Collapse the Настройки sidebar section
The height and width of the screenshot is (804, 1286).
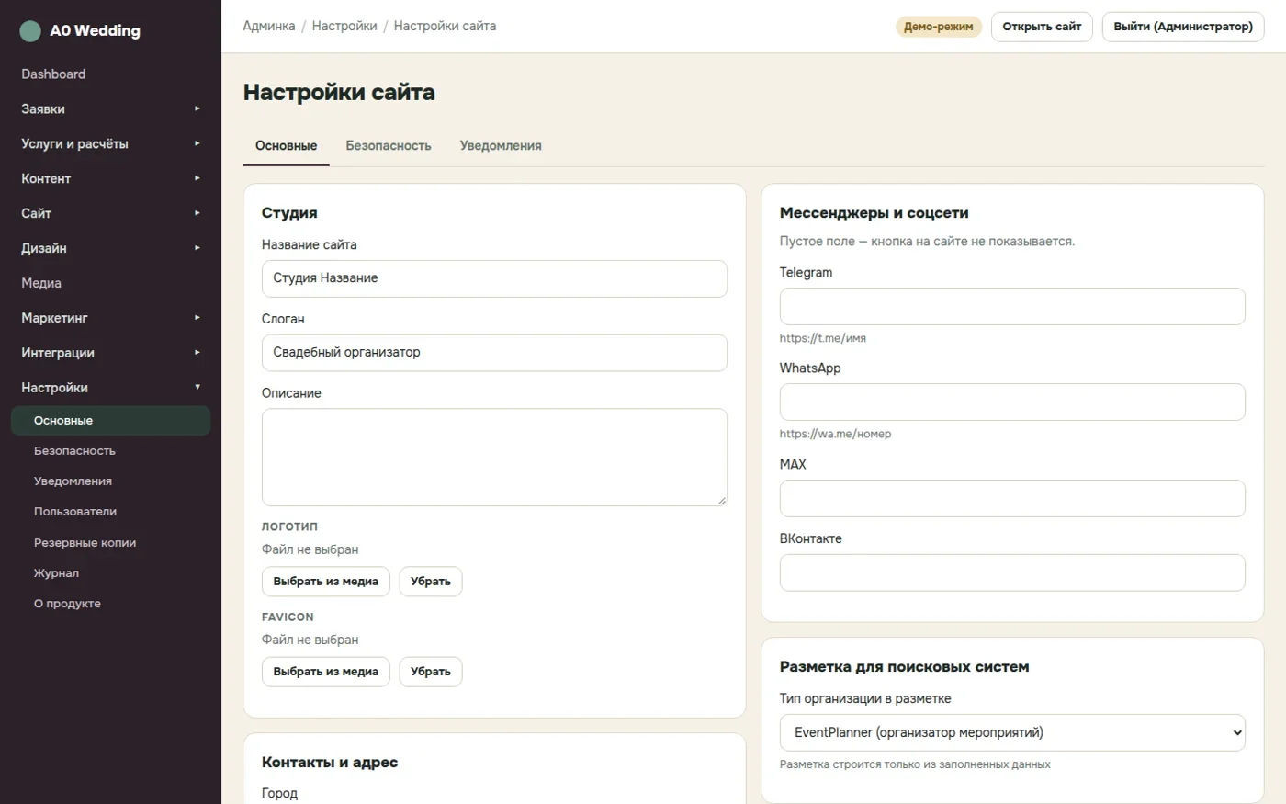point(110,388)
